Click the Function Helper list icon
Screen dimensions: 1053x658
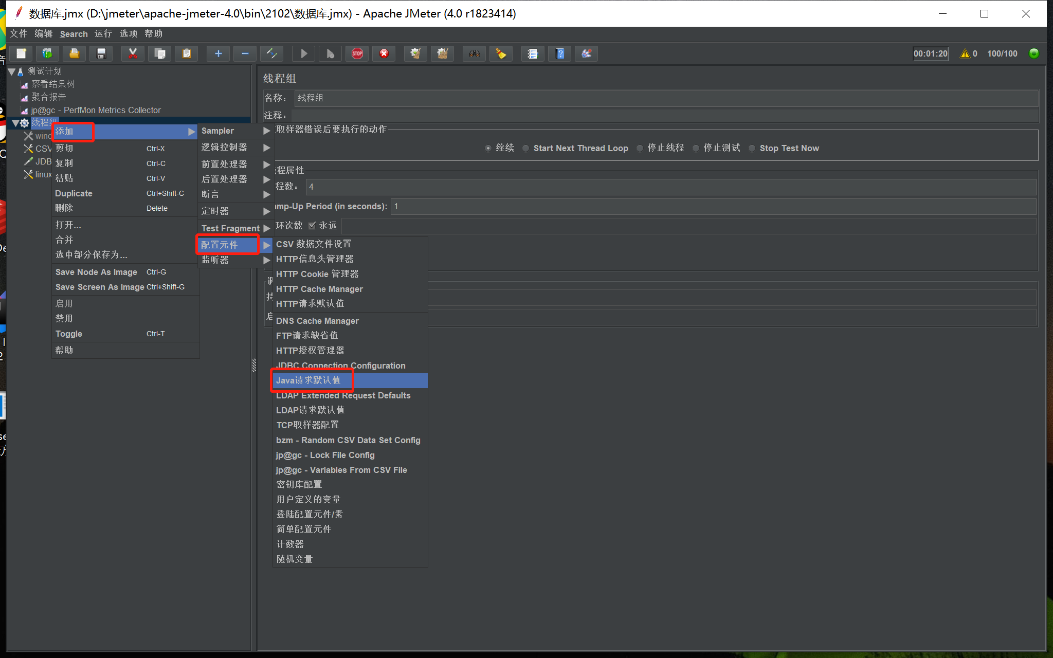click(x=533, y=53)
